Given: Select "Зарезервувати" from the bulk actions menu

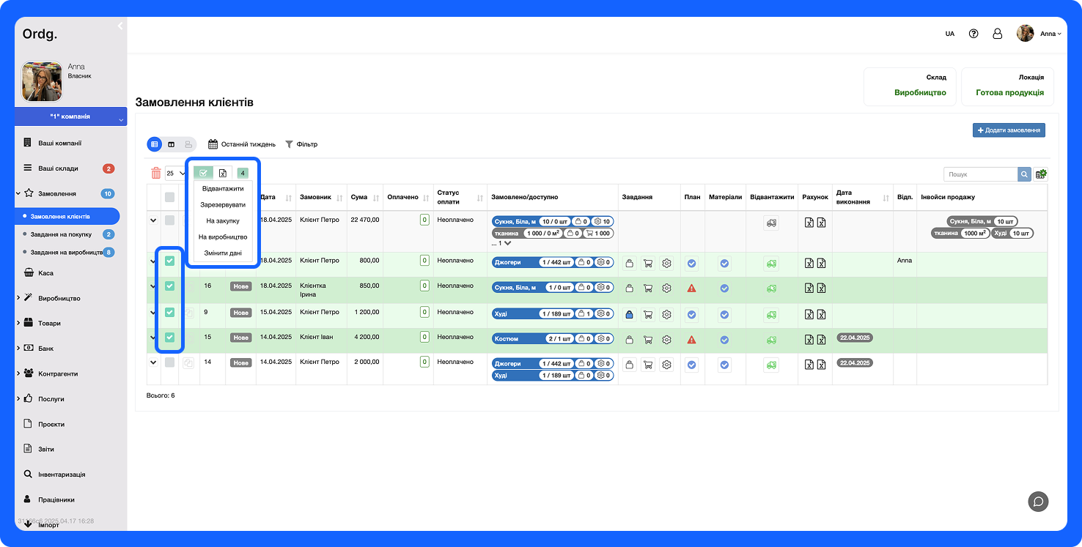Looking at the screenshot, I should click(223, 205).
